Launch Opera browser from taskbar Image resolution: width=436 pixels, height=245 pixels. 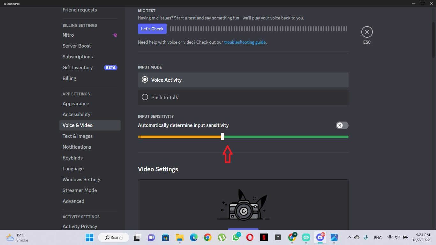click(x=250, y=237)
